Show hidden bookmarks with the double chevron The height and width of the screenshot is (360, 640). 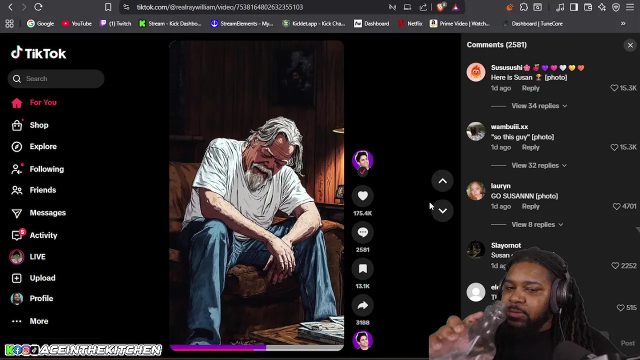point(623,23)
